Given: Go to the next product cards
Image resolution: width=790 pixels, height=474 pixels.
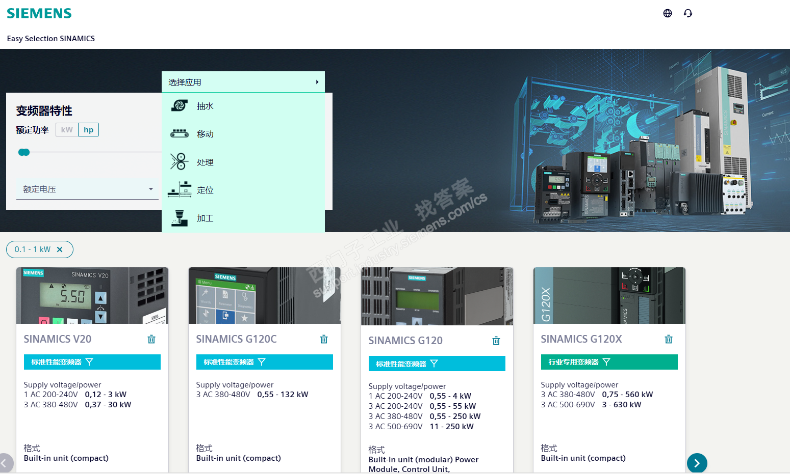Looking at the screenshot, I should [697, 463].
